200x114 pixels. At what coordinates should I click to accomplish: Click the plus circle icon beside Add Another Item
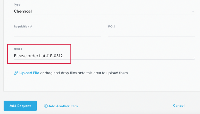click(46, 106)
